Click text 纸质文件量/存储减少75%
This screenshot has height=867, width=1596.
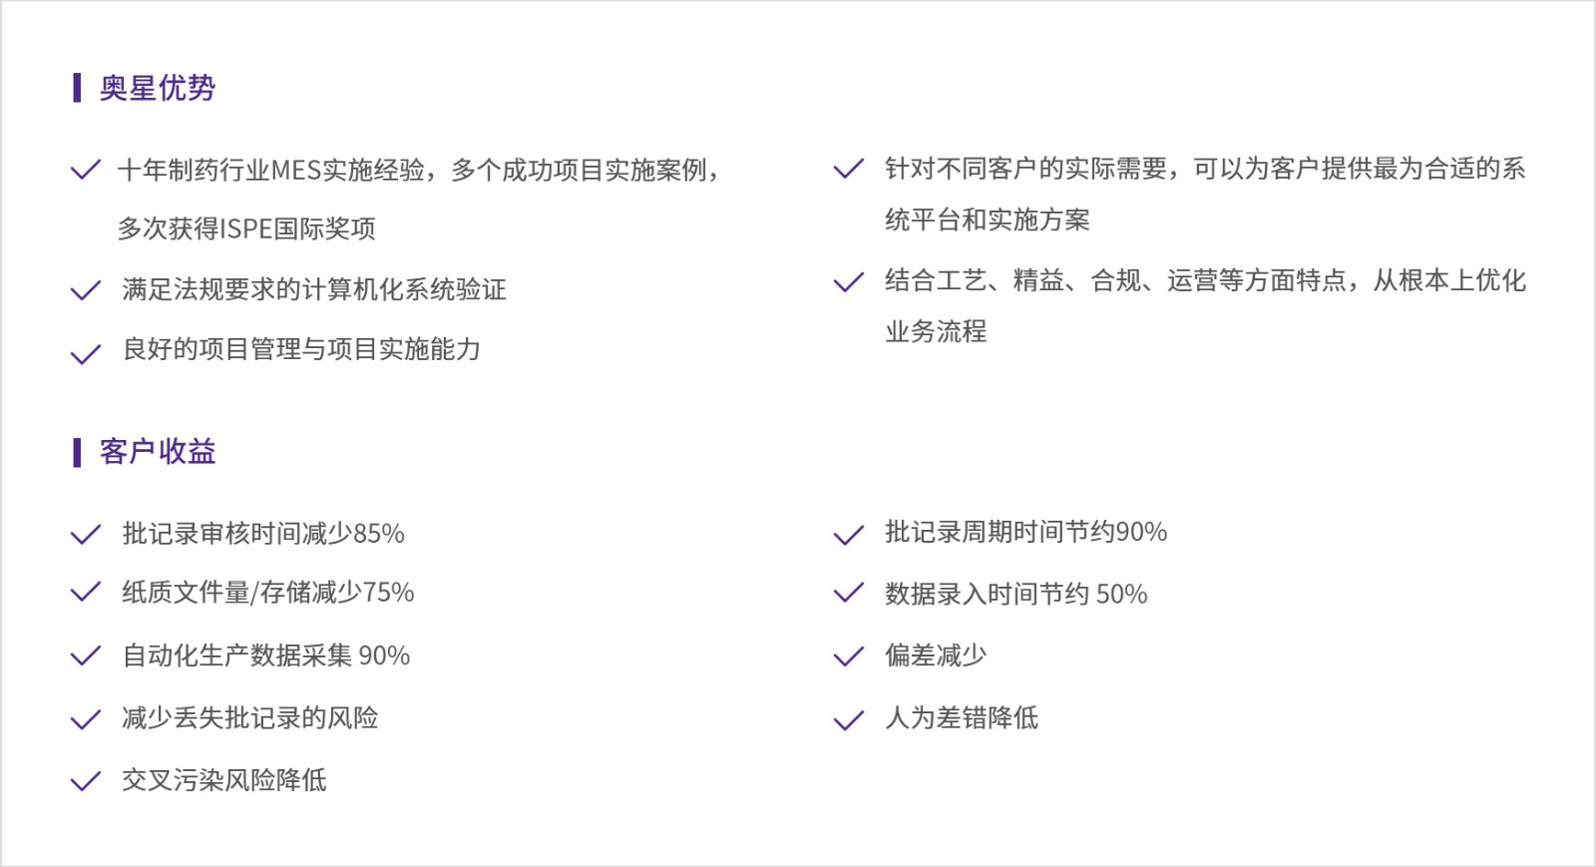(x=268, y=593)
